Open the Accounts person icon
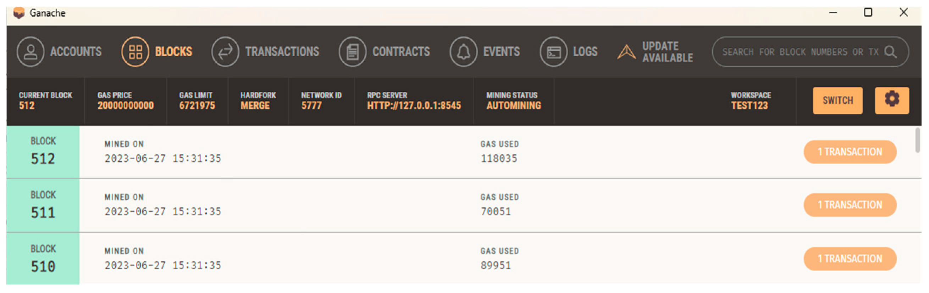The width and height of the screenshot is (929, 293). [x=30, y=51]
